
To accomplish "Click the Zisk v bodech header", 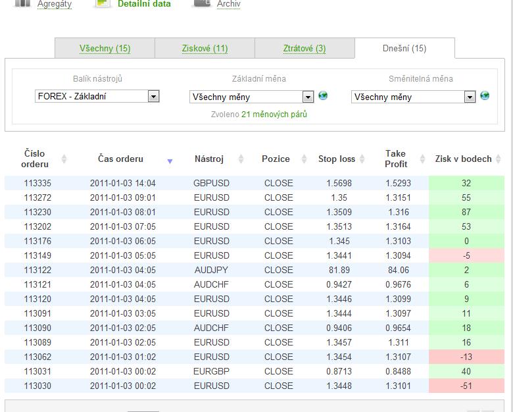I will coord(463,159).
